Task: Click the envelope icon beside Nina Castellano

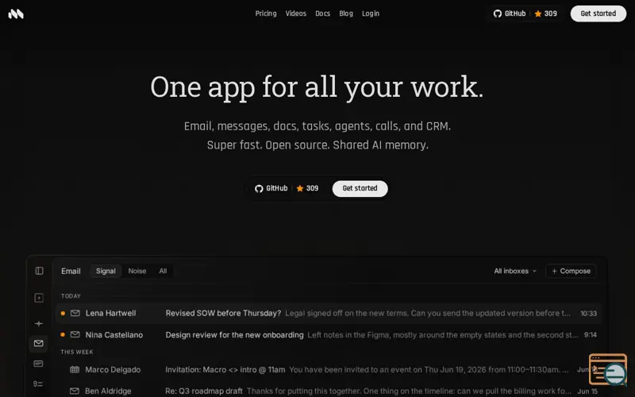Action: point(75,334)
